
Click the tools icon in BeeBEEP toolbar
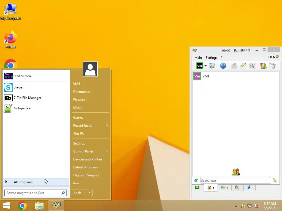pos(252,66)
